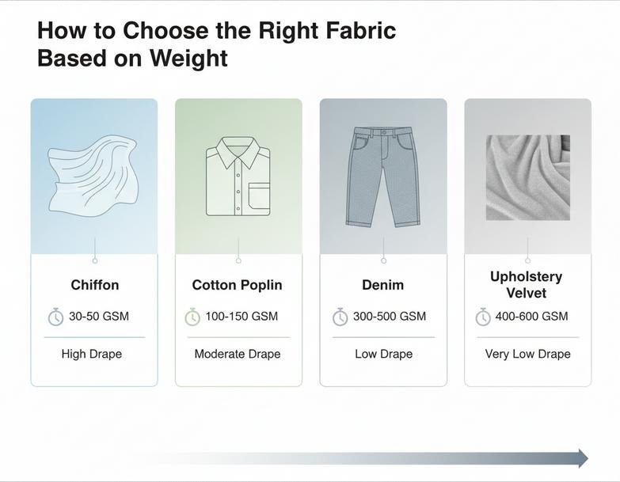Click the stopwatch icon beside 30-50 GSM

coord(55,317)
